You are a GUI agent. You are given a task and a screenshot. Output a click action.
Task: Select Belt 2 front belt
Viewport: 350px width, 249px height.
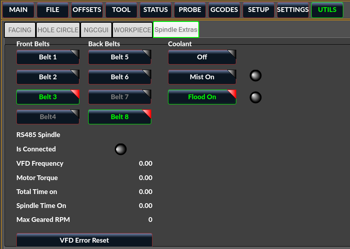click(48, 77)
